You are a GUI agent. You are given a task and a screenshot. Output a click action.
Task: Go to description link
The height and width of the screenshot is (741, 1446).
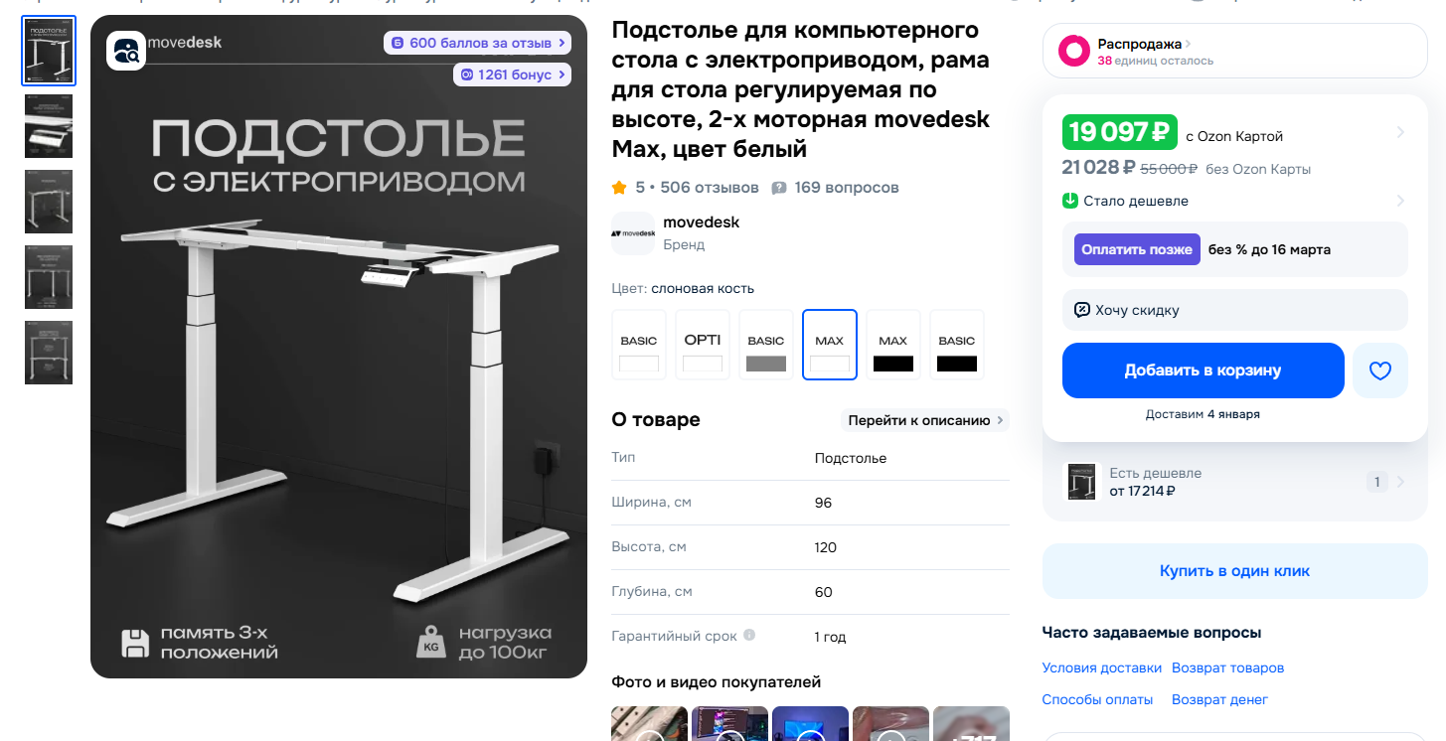(925, 420)
